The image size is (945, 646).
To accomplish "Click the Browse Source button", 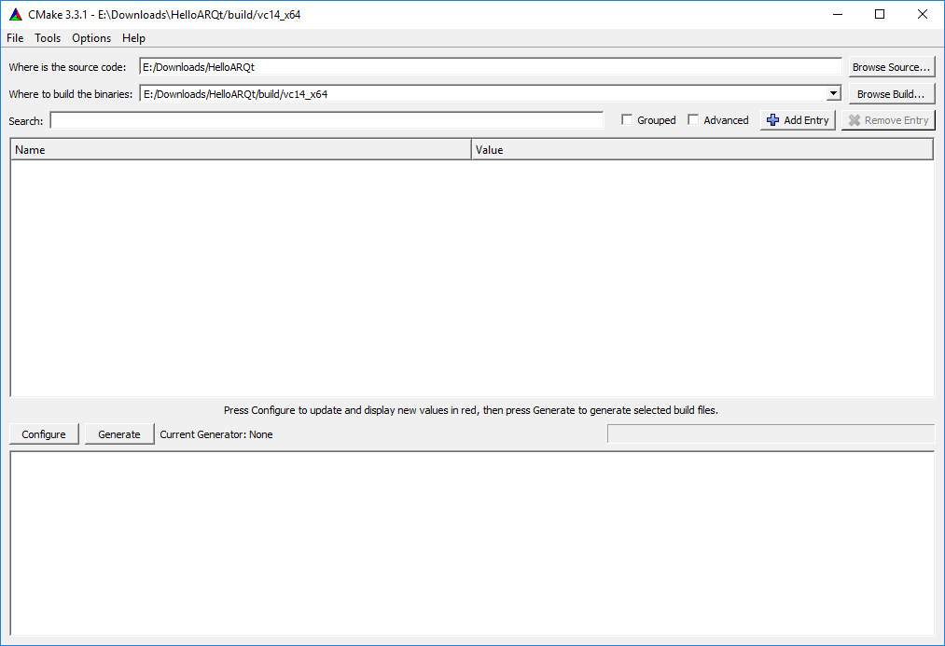I will [x=889, y=66].
